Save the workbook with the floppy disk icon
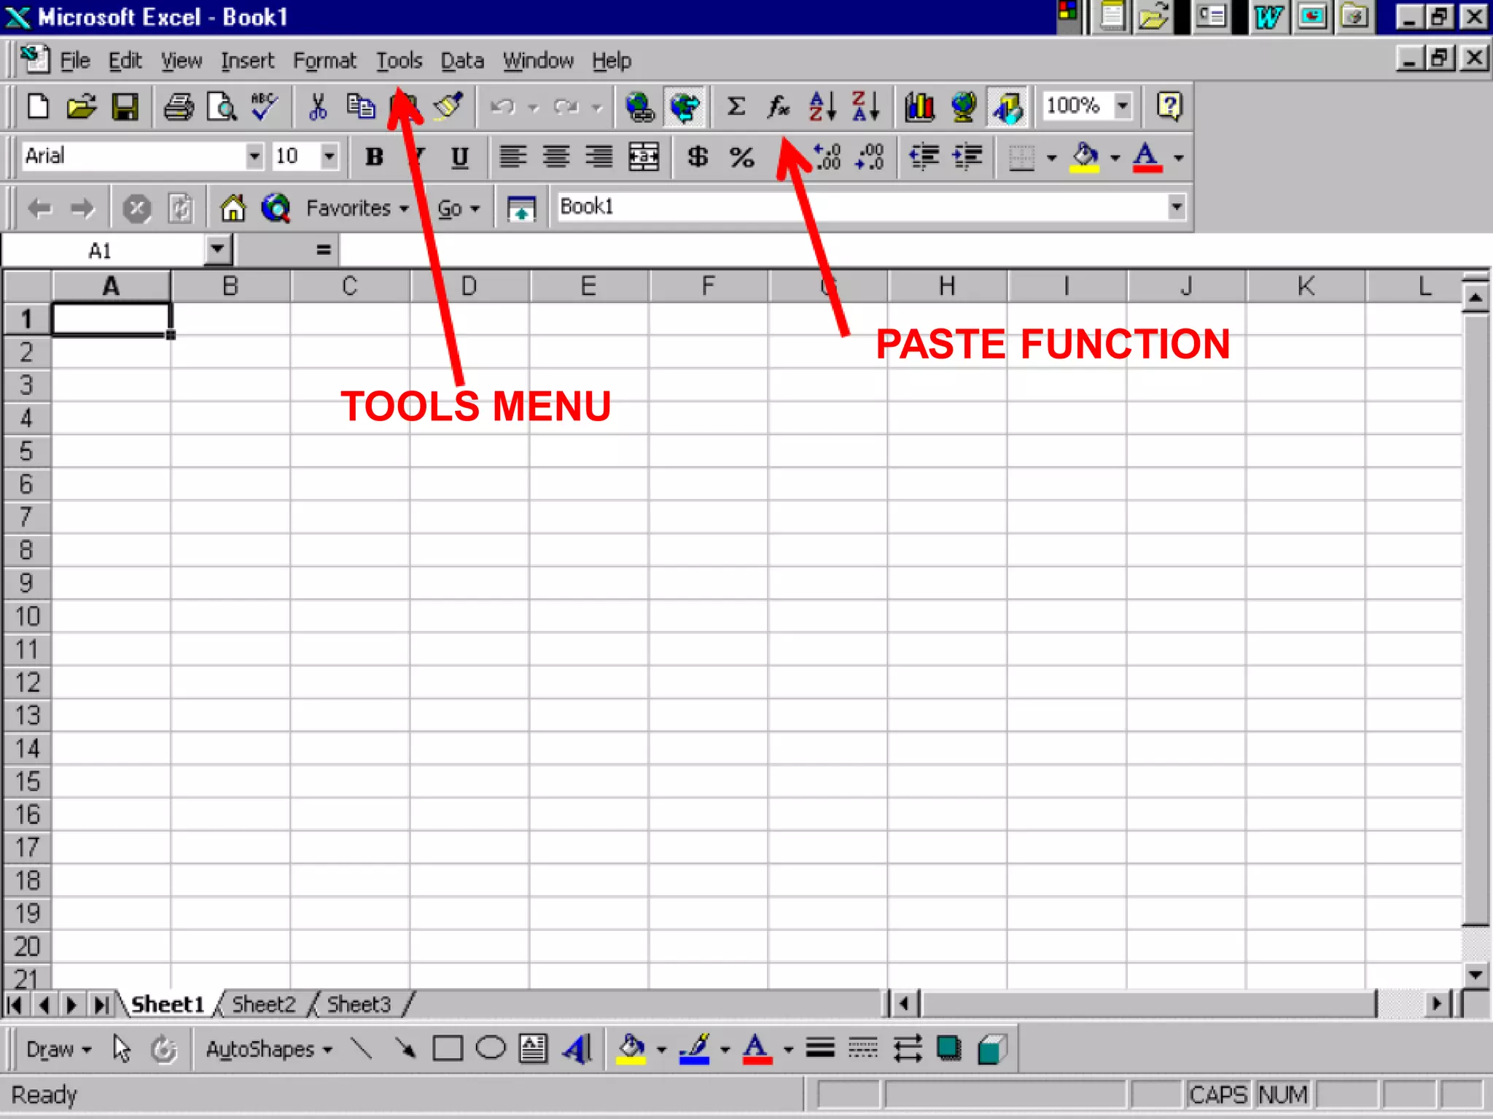 pyautogui.click(x=125, y=107)
